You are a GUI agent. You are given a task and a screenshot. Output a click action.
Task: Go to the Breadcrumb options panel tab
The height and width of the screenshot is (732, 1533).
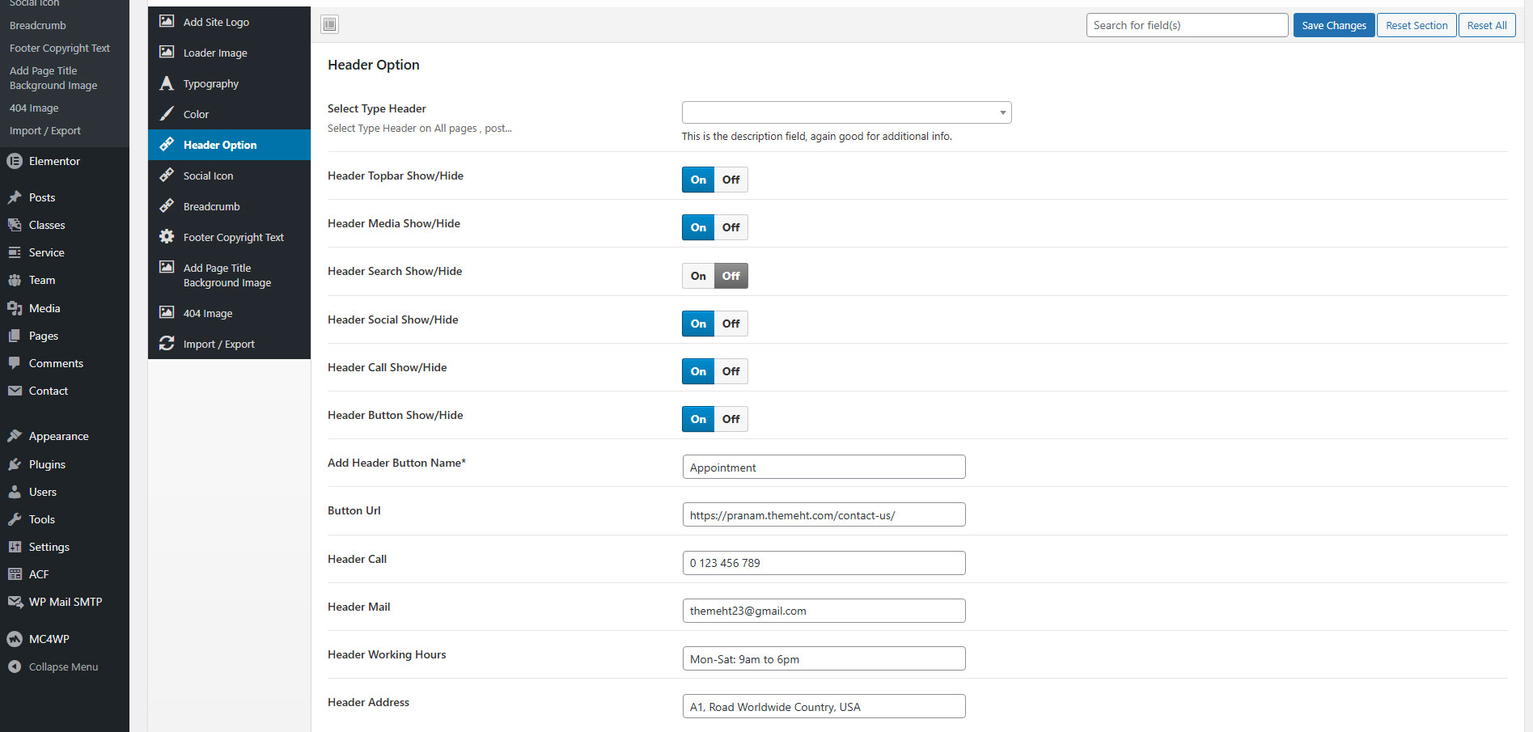(211, 206)
